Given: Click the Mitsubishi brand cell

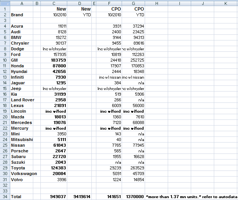Looking at the screenshot, I should tap(22, 140).
